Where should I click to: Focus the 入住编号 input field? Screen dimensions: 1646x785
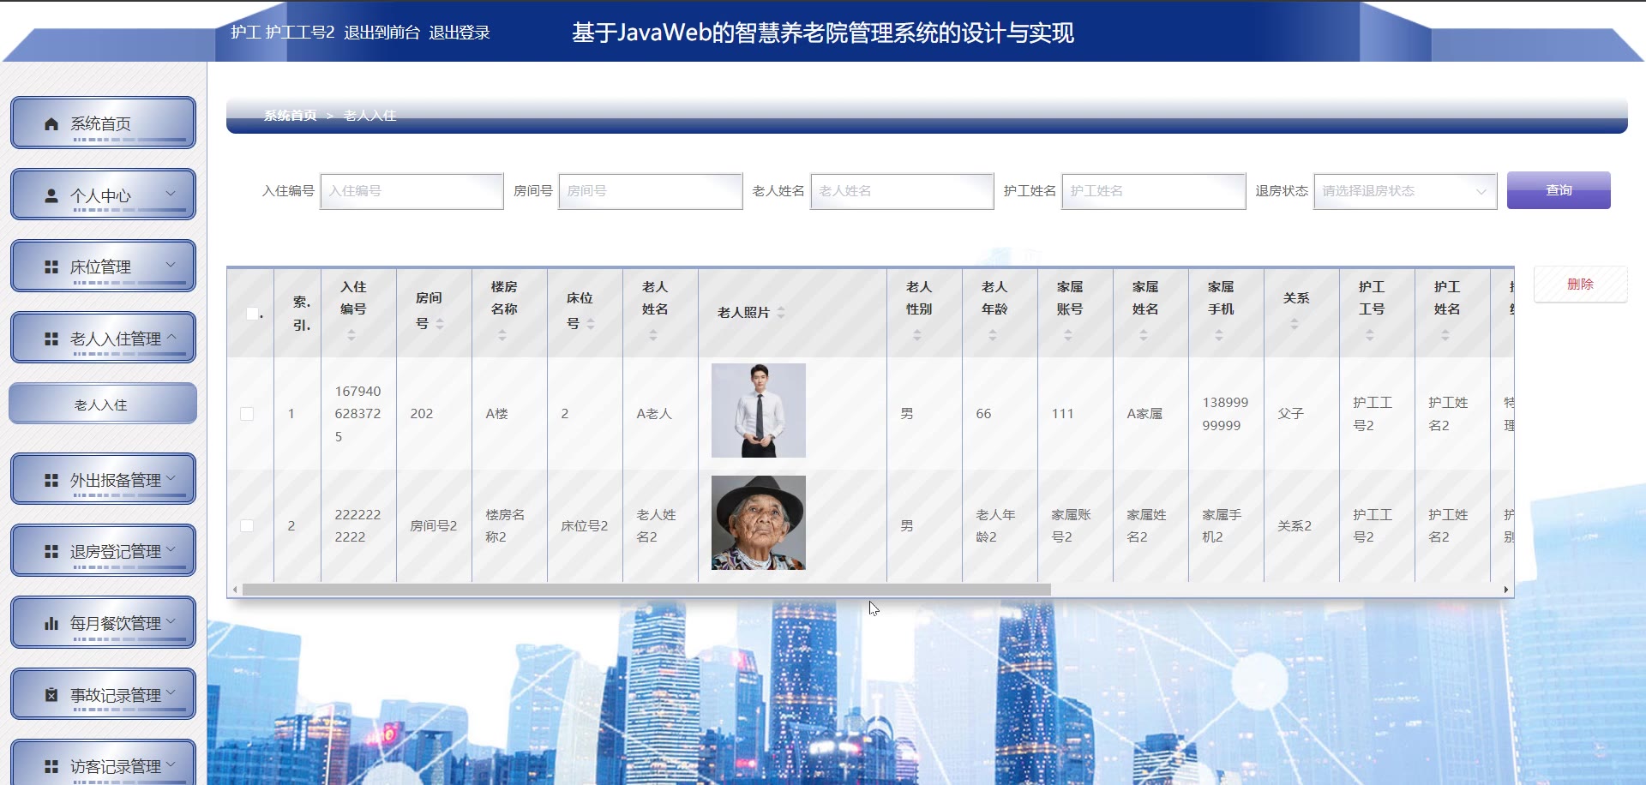tap(411, 191)
